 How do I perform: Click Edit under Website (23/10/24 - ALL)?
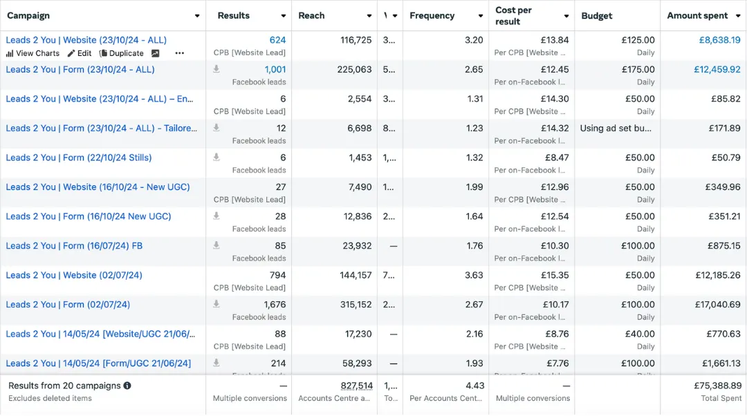[79, 53]
